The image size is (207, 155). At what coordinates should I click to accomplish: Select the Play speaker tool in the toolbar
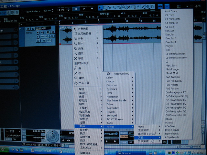(x=148, y=6)
